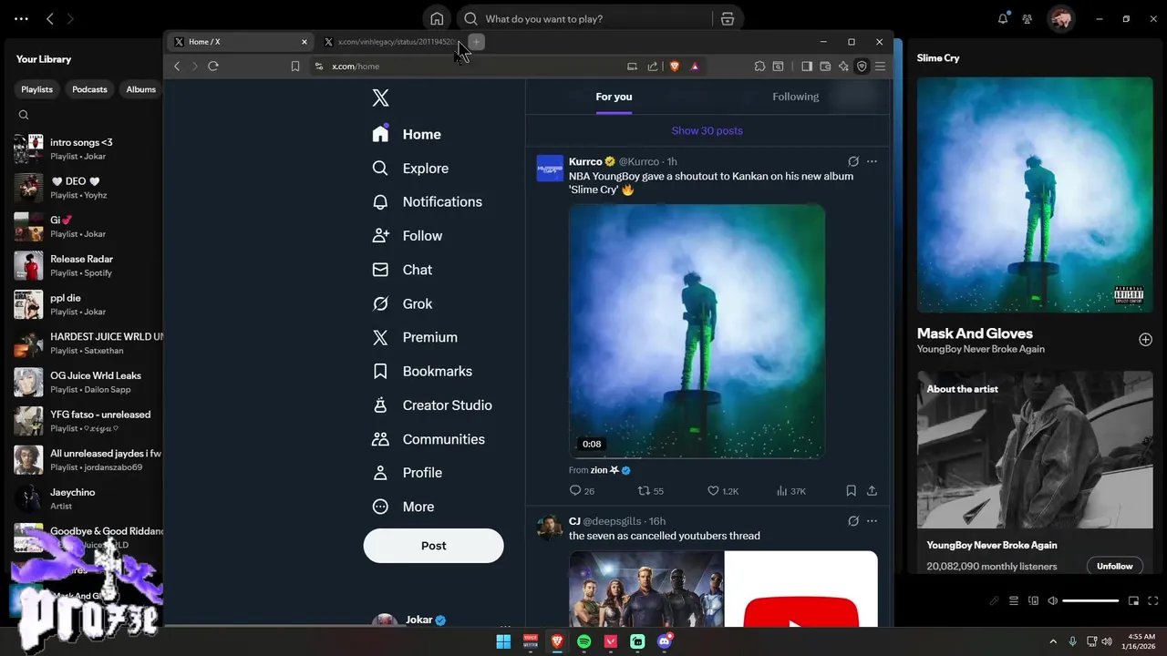Screen dimensions: 1167x656
Task: Open Spotify Home via house icon
Action: [437, 18]
